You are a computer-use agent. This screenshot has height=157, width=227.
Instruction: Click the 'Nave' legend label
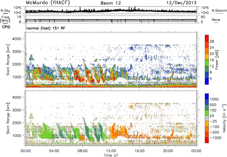tap(216, 20)
